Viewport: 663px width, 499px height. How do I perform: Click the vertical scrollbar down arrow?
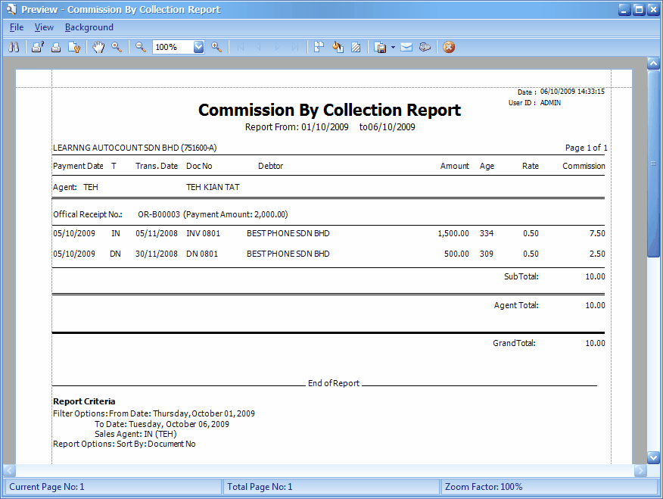653,457
